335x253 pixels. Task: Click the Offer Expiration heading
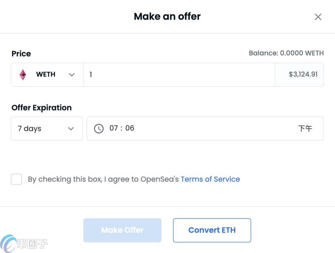42,108
